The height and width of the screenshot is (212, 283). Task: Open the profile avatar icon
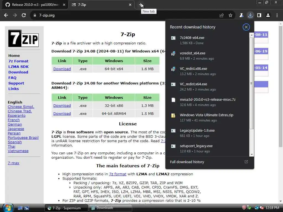[268, 15]
